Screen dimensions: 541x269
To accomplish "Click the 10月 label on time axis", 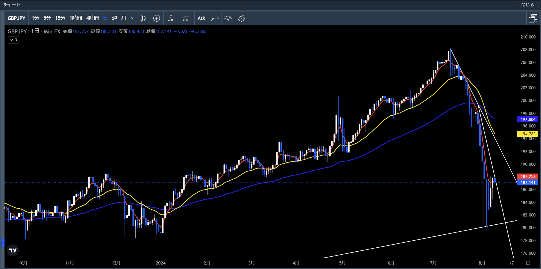I will (23, 263).
